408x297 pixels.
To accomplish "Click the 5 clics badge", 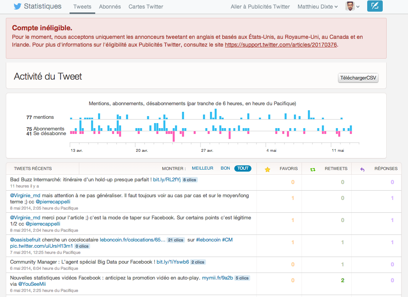I will (x=242, y=278).
